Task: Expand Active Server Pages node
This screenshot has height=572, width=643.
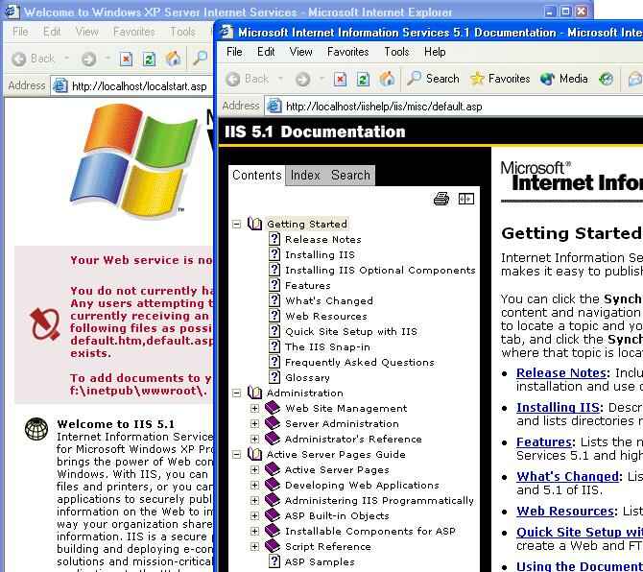Action: [x=254, y=470]
